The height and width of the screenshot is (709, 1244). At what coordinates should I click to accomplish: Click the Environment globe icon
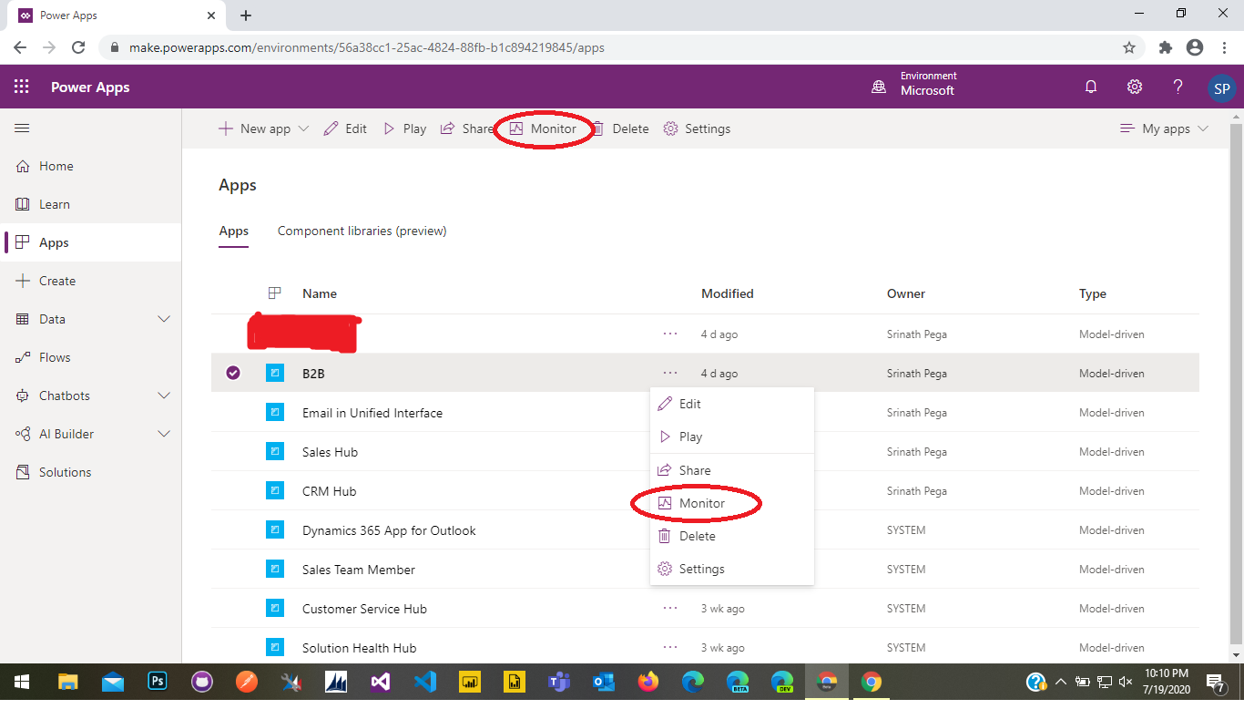[x=878, y=86]
